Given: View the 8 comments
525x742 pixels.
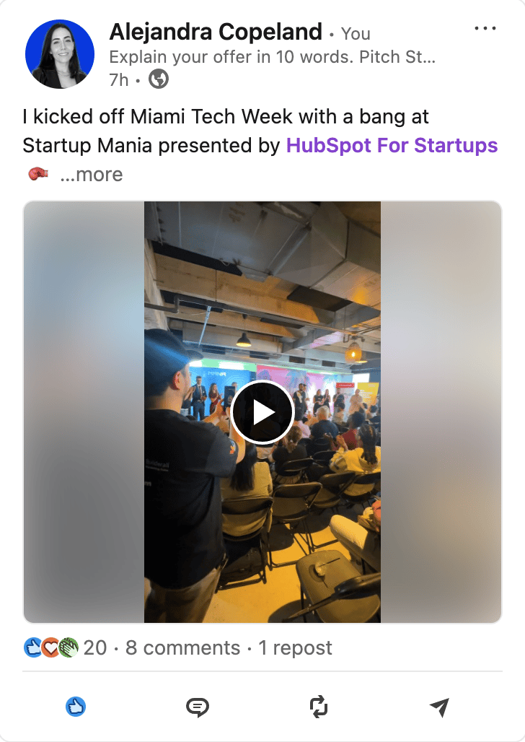Looking at the screenshot, I should point(182,648).
